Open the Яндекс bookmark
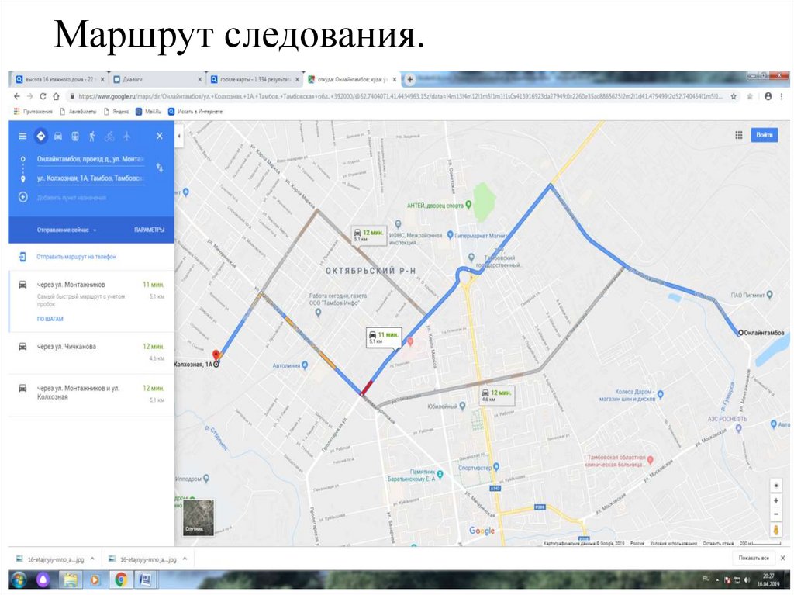The image size is (794, 595). point(116,112)
